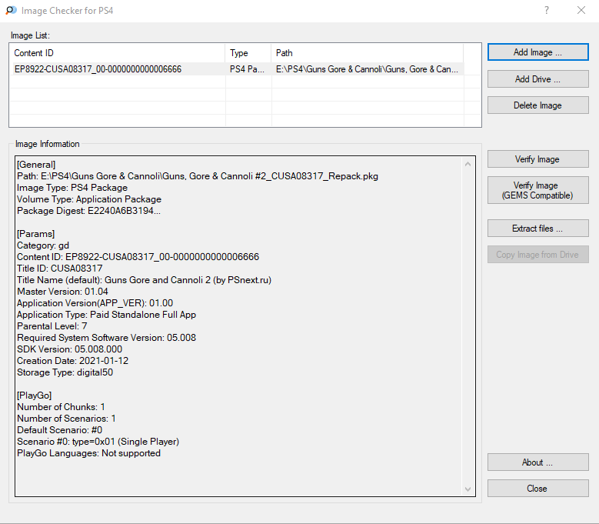Click scroll down arrow in Image Information
The width and height of the screenshot is (599, 524).
pos(468,489)
